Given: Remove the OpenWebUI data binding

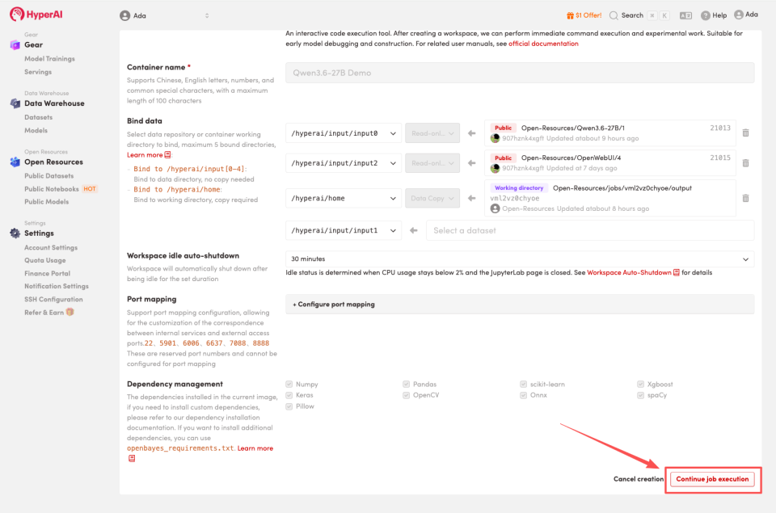Looking at the screenshot, I should point(745,162).
